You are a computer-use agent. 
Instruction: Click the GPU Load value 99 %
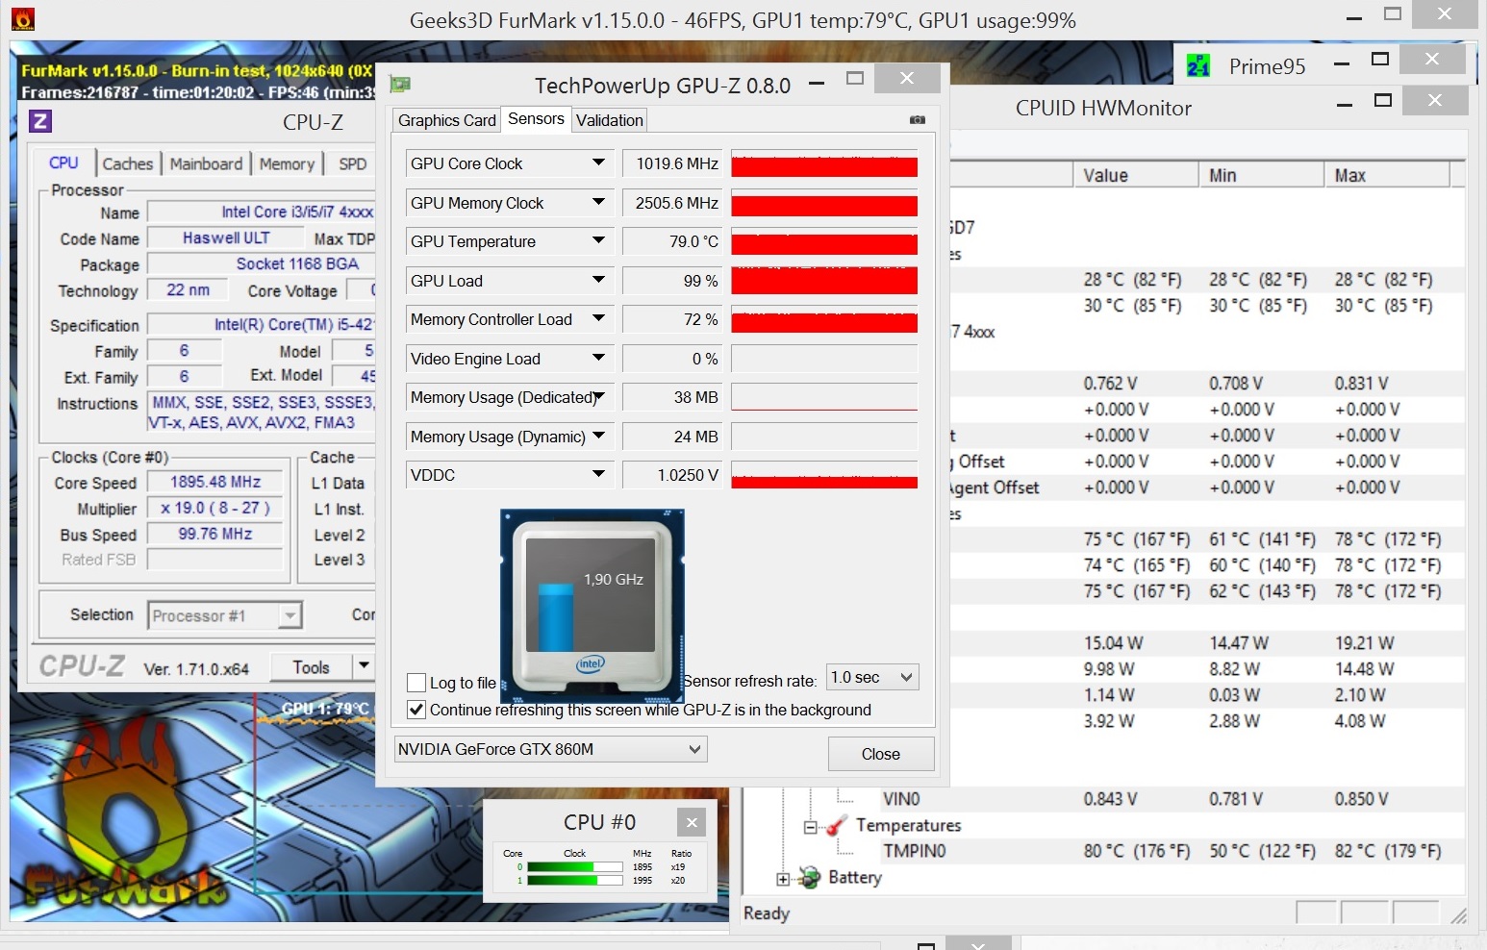point(673,281)
